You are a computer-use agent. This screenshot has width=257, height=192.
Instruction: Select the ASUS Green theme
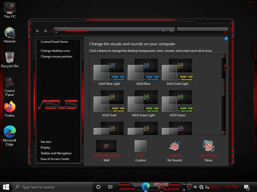(177, 103)
